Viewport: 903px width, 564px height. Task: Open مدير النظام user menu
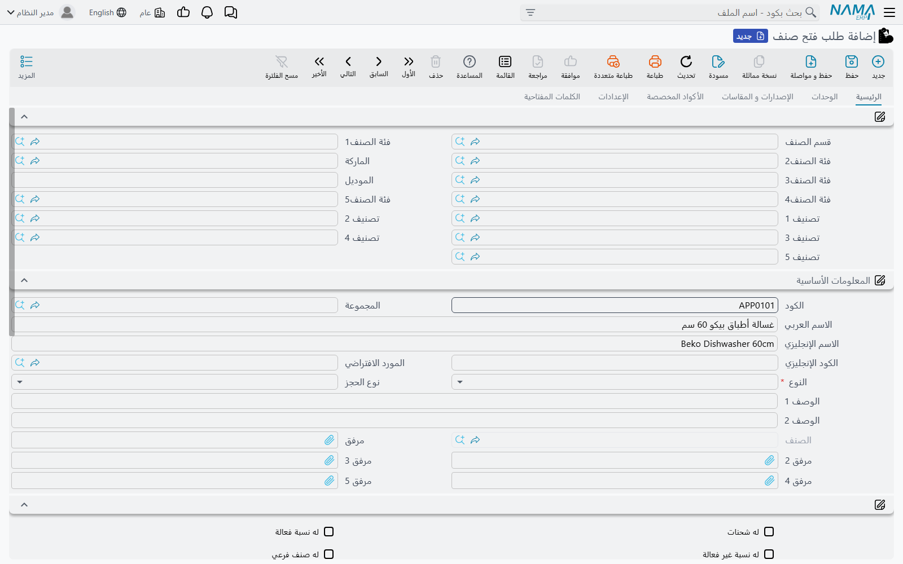(41, 12)
